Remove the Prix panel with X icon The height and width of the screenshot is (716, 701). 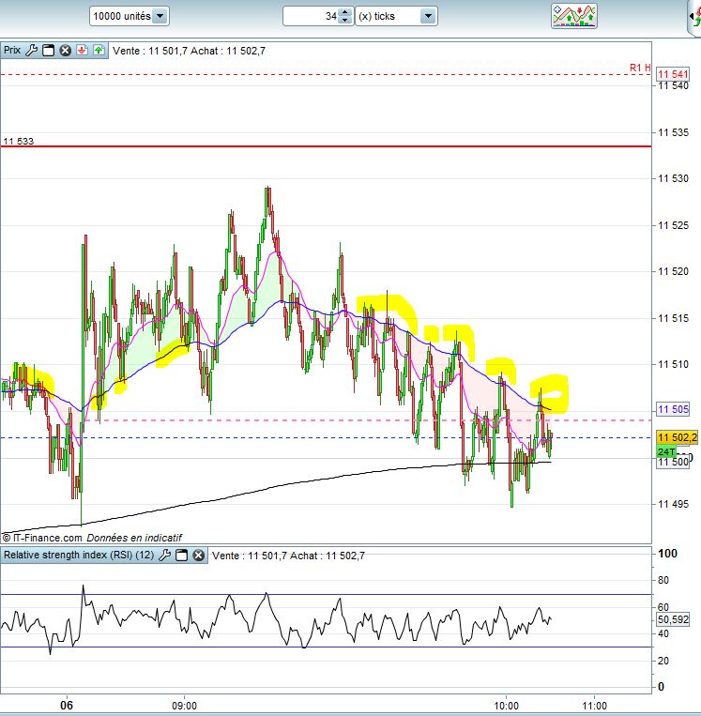66,51
